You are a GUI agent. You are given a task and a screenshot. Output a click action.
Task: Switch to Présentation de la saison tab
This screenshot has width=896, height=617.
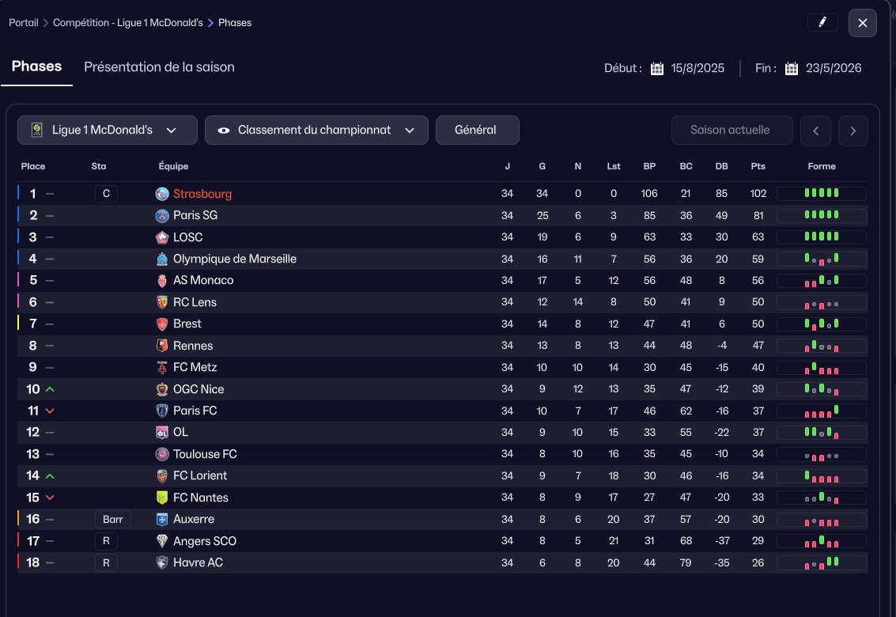[159, 67]
